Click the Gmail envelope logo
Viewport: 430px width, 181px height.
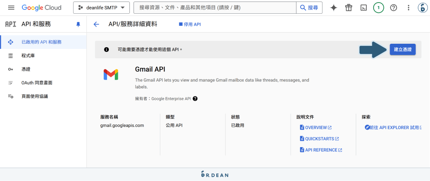(111, 74)
